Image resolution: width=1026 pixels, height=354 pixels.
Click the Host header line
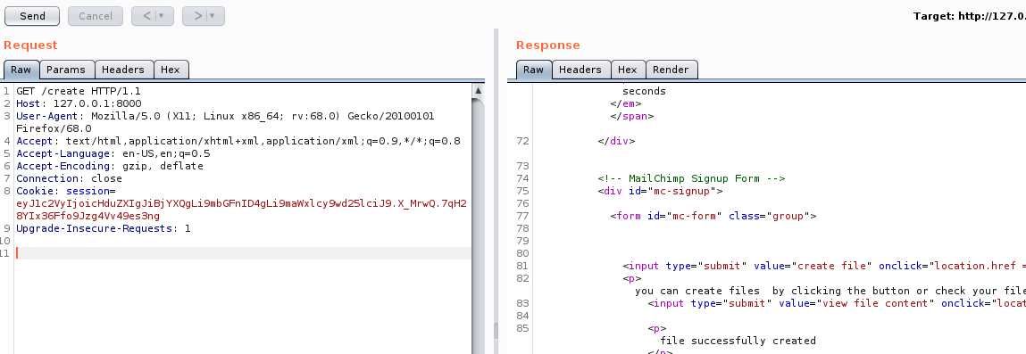pyautogui.click(x=79, y=103)
